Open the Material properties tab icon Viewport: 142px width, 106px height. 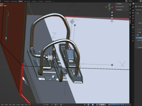coord(133,40)
